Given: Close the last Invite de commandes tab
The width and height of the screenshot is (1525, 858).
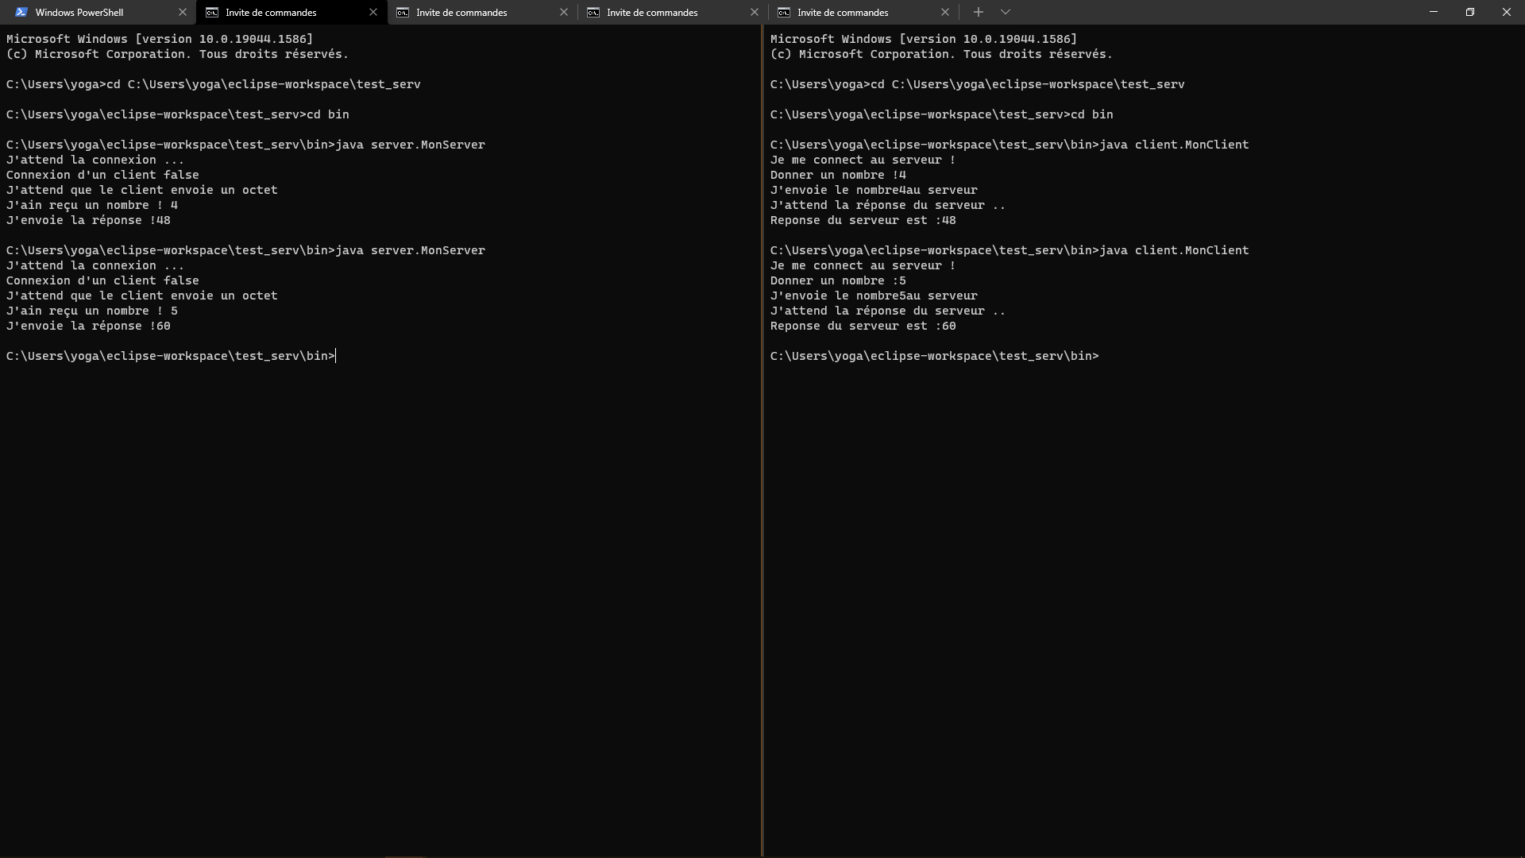Looking at the screenshot, I should point(945,12).
